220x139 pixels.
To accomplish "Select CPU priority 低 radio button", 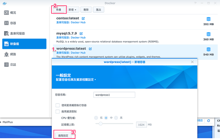I will tap(96, 118).
